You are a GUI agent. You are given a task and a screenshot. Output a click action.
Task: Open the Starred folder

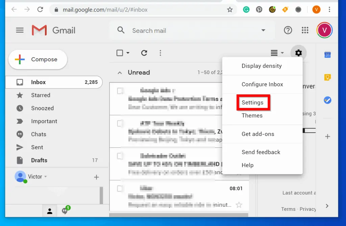coord(41,95)
